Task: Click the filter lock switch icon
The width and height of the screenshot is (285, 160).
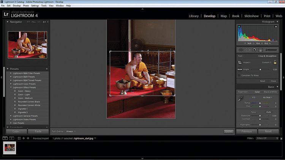Action: click(x=281, y=138)
